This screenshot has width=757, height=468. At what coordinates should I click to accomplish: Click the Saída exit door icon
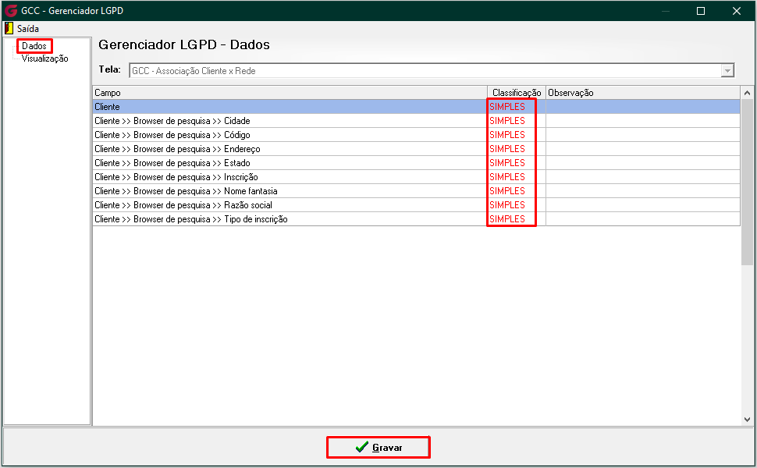9,28
